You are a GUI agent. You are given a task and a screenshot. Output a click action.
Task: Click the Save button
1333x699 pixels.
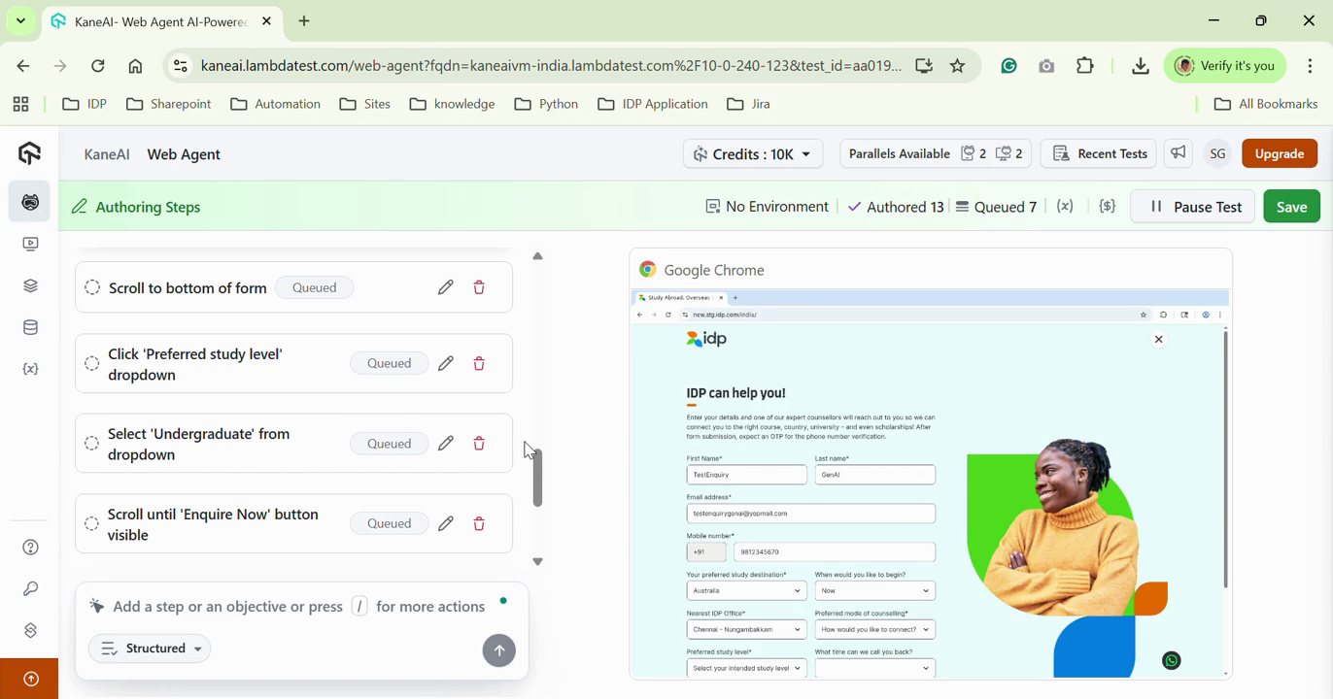coord(1291,207)
